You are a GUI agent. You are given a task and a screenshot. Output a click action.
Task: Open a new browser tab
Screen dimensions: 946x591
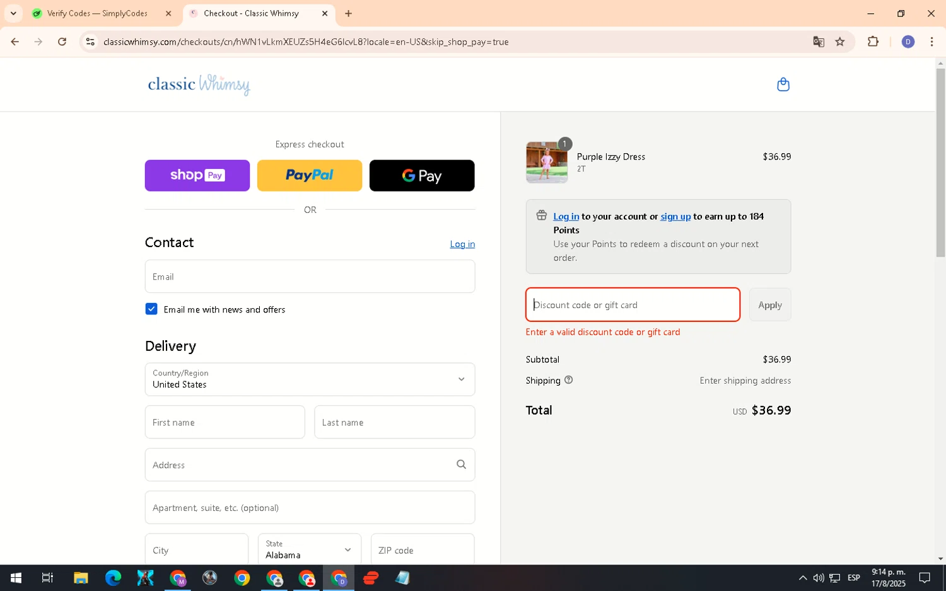(348, 13)
